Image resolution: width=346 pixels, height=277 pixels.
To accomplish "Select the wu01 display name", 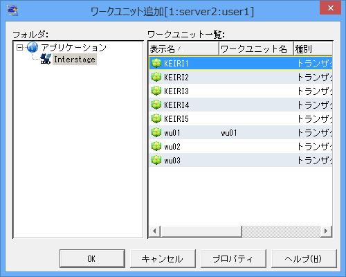I will (x=172, y=133).
